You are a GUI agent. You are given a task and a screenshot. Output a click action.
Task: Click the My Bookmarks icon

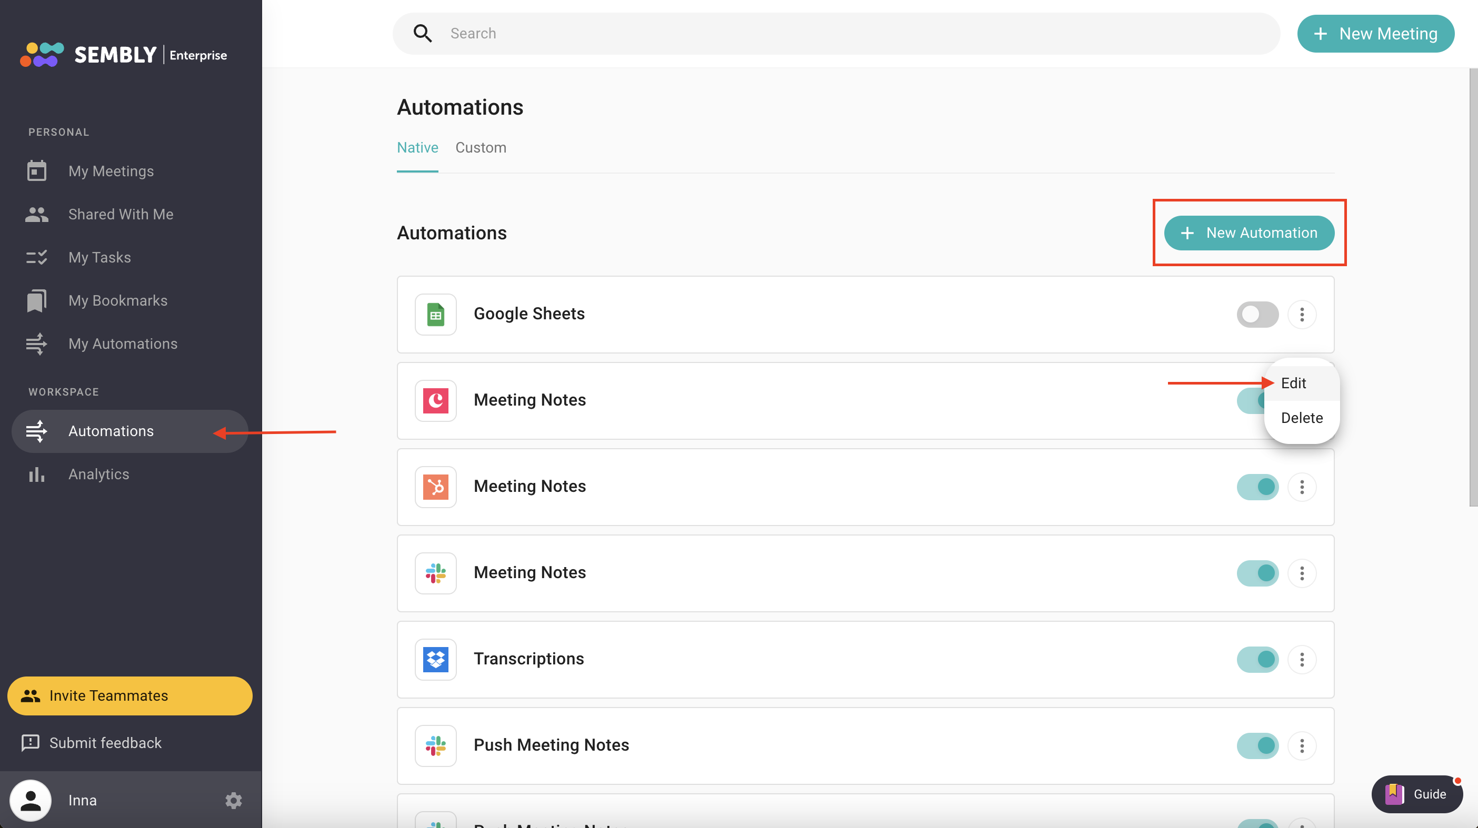click(x=37, y=300)
